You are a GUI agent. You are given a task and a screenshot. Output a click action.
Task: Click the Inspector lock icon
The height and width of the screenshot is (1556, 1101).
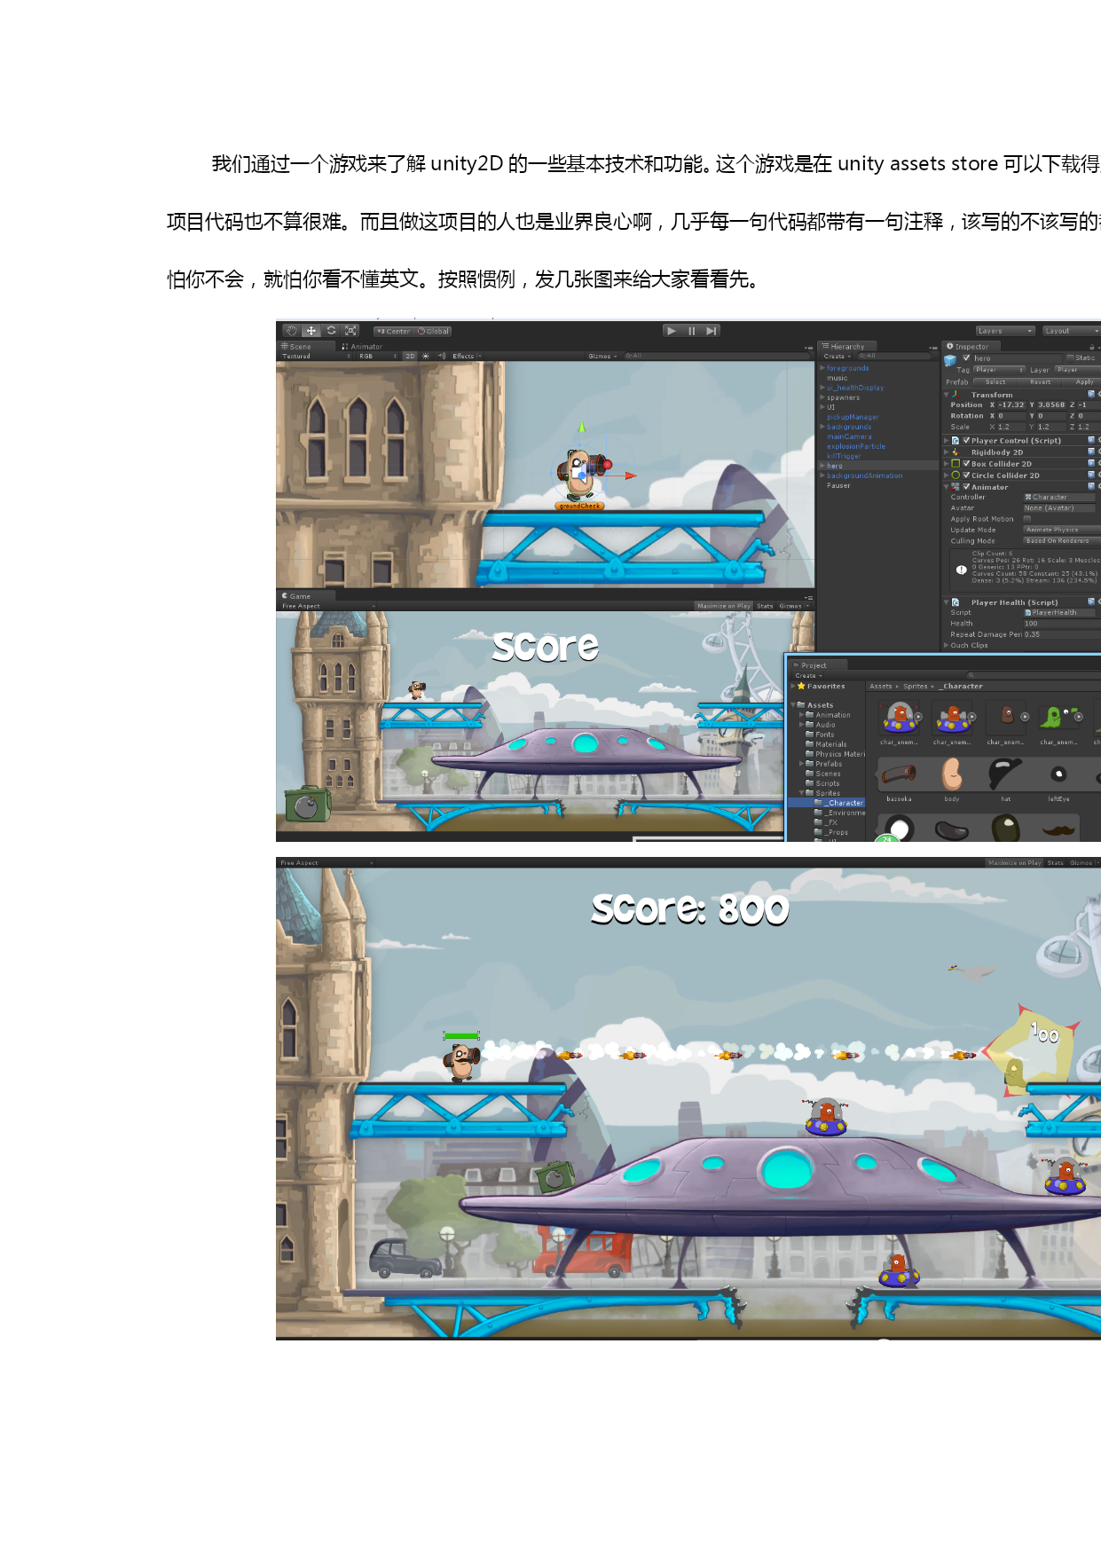[1092, 347]
